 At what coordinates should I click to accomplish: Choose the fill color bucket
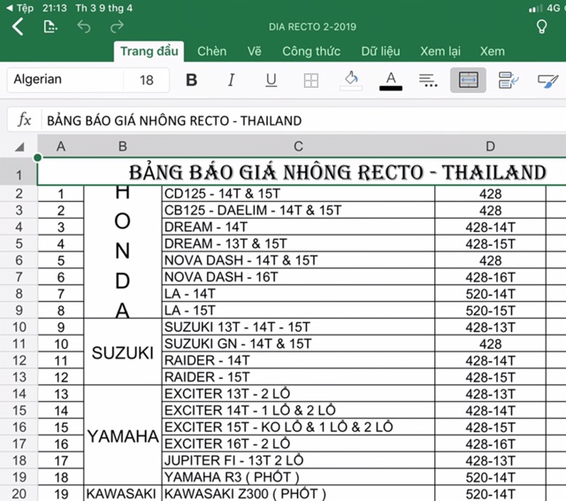tap(351, 81)
